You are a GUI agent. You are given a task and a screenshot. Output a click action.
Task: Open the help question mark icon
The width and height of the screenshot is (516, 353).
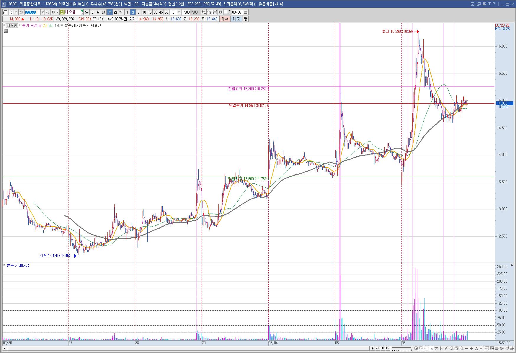click(x=494, y=4)
